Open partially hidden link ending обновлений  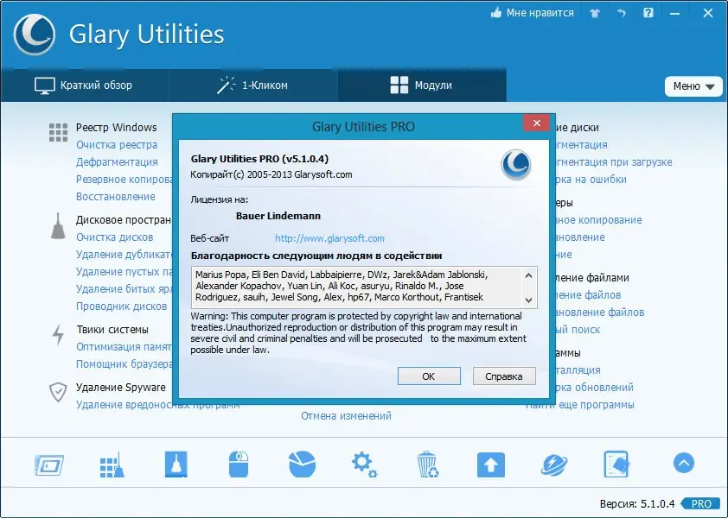pyautogui.click(x=592, y=388)
